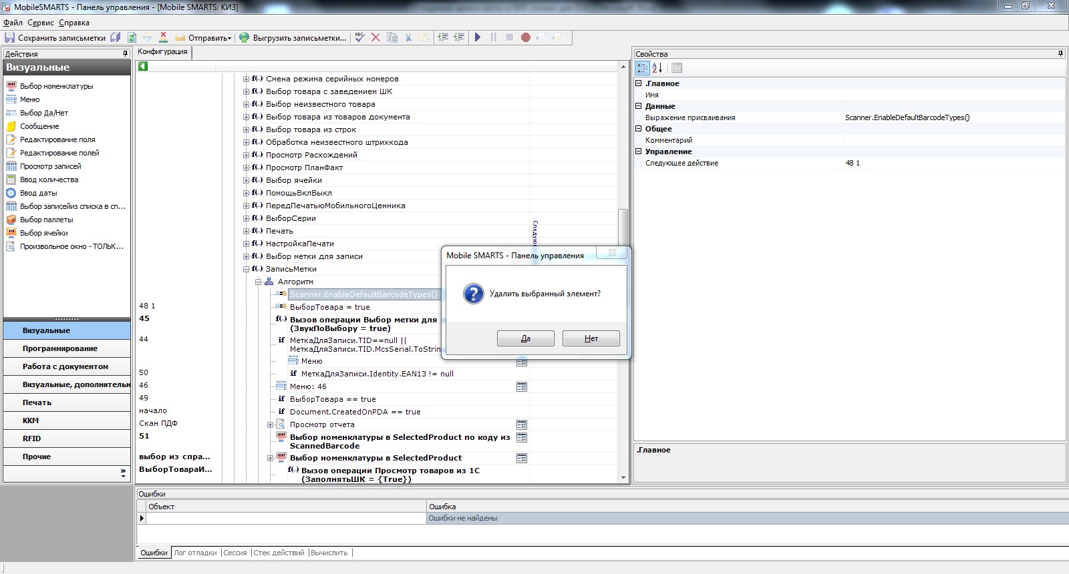Viewport: 1069px width, 574px height.
Task: Expand 'Выбор ячейки' tree node
Action: 246,180
